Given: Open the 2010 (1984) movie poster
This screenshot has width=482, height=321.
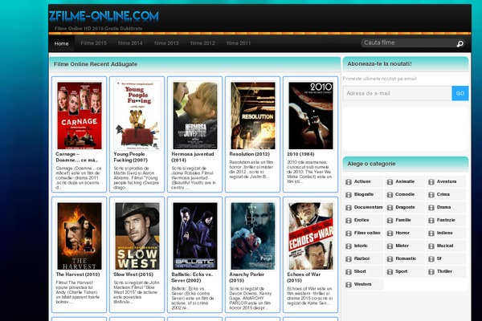Looking at the screenshot, I should tap(310, 116).
